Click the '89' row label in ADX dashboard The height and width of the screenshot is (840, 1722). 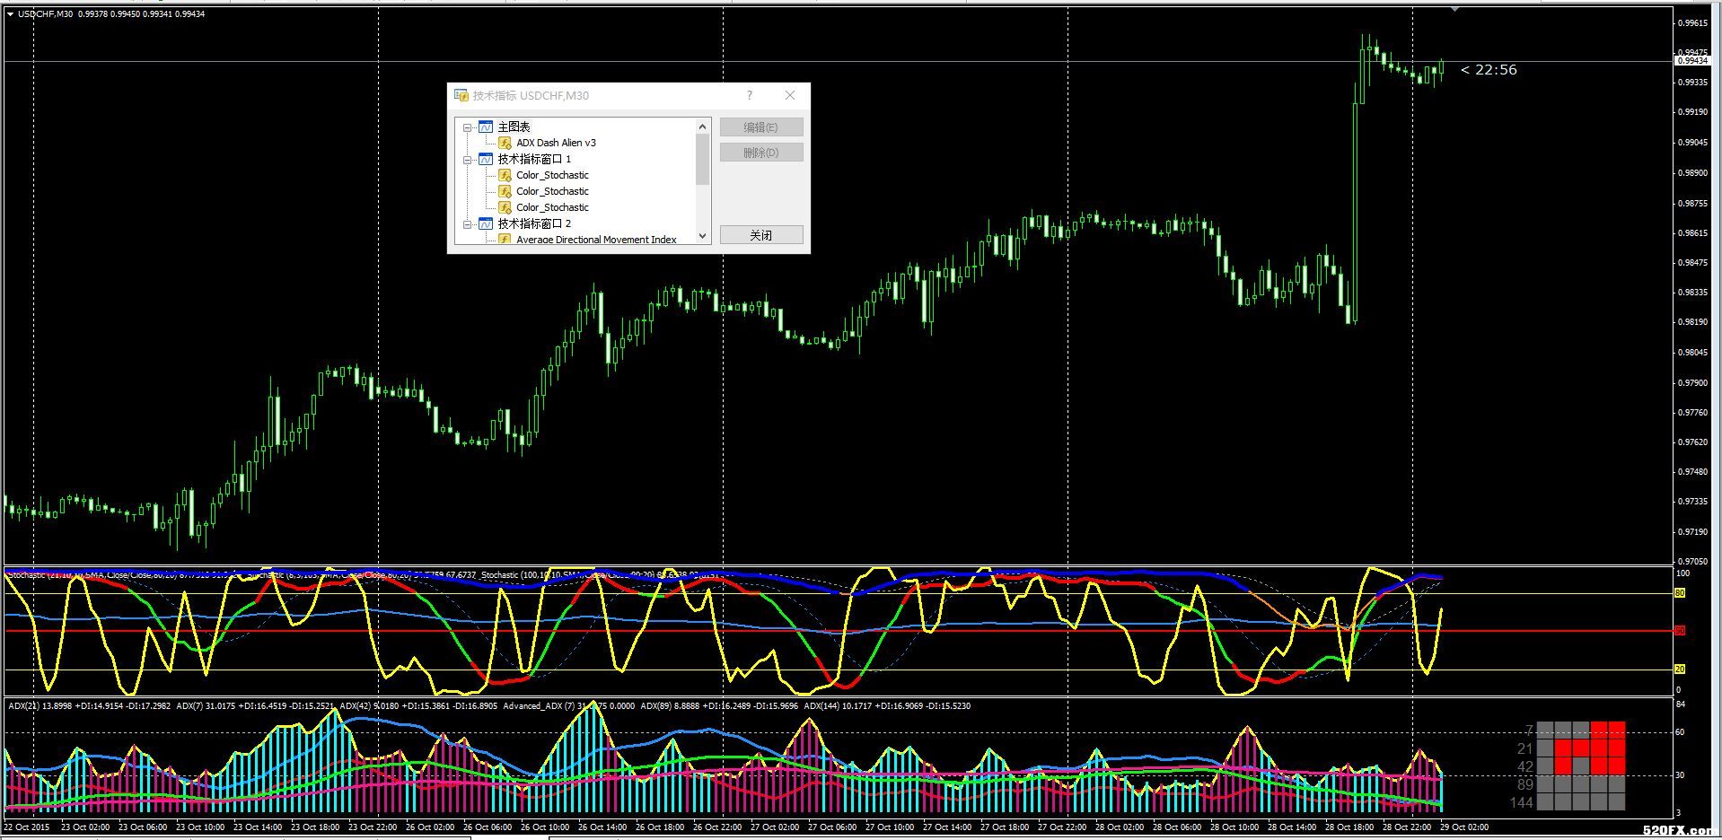click(x=1524, y=784)
